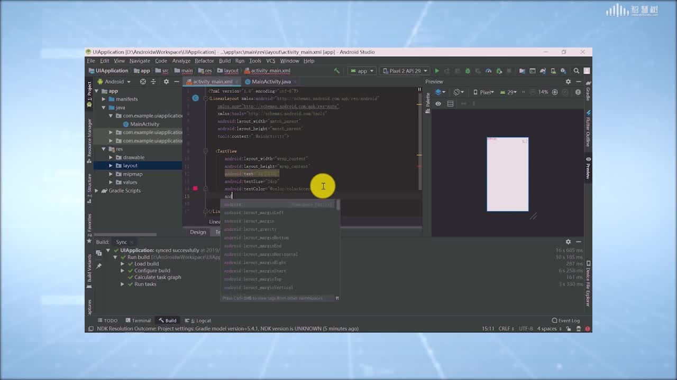The height and width of the screenshot is (380, 677).
Task: Start debugging with the green bug icon
Action: (x=468, y=71)
